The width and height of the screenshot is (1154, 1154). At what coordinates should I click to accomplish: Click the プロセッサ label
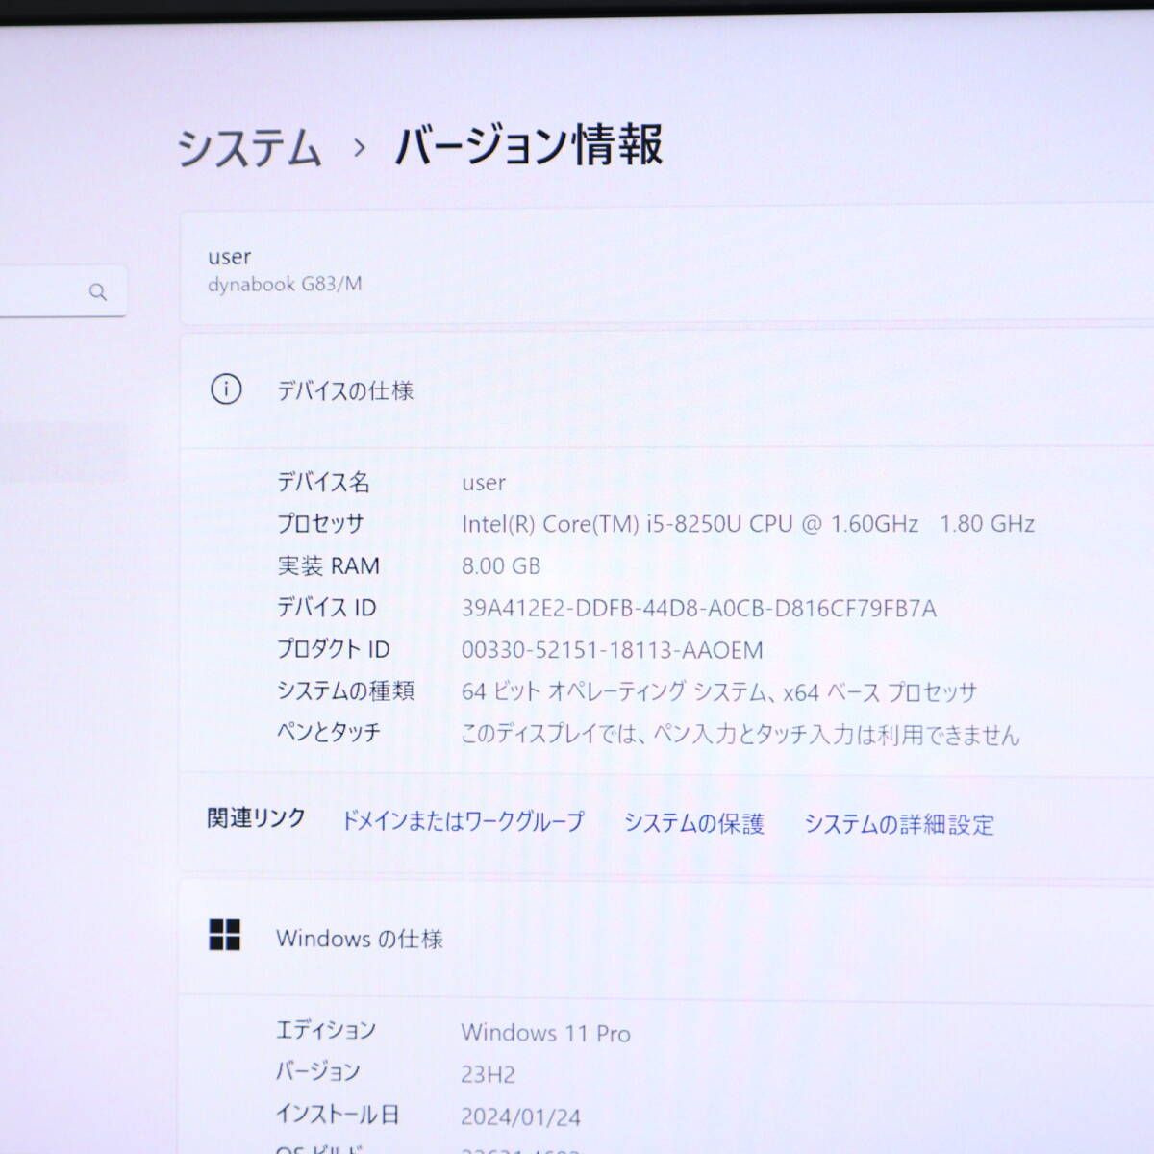point(321,524)
